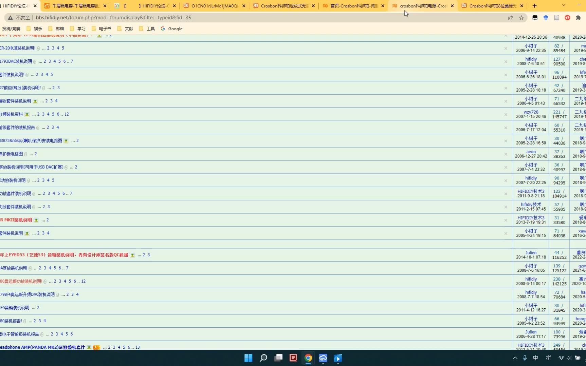
Task: Switch to 首页-Crosbon科狮珀 tab
Action: pos(354,6)
